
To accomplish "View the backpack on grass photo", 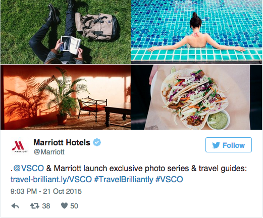I will [x=66, y=32].
